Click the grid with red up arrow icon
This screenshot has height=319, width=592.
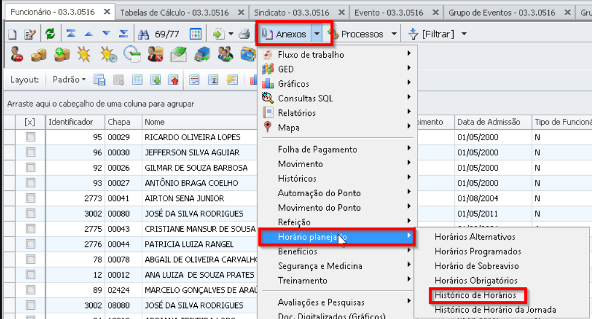pos(173,80)
